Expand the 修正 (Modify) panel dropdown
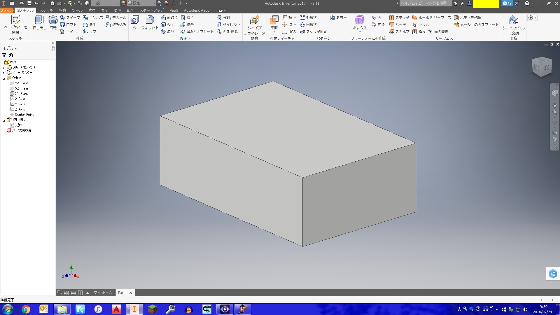This screenshot has width=560, height=315. pos(190,38)
